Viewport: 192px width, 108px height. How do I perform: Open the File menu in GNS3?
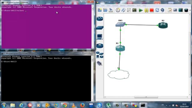pyautogui.click(x=98, y=6)
